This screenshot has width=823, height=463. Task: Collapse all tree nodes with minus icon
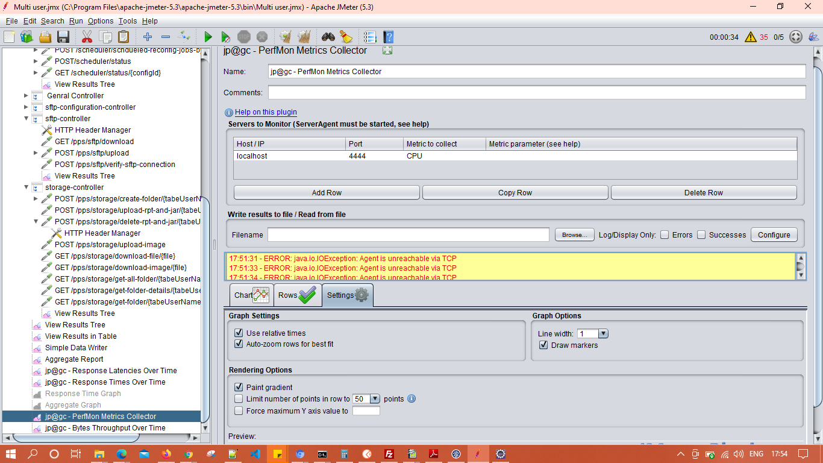tap(166, 37)
